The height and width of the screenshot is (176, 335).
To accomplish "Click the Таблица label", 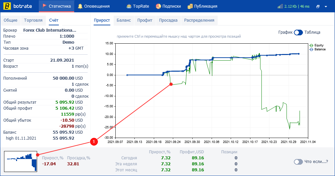I will 312,32.
